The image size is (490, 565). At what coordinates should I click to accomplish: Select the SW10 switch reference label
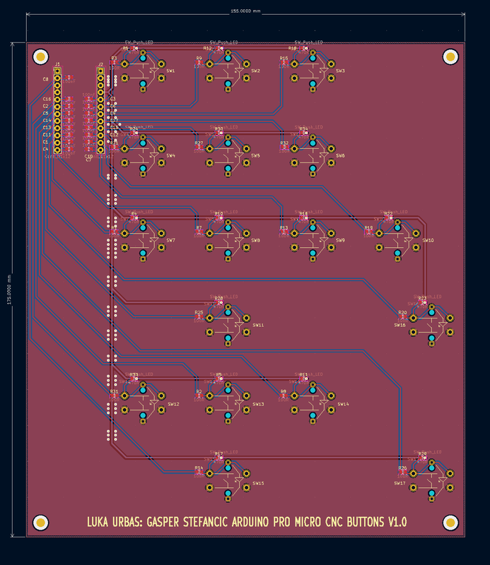coord(428,240)
